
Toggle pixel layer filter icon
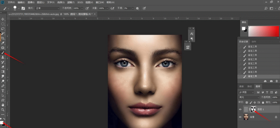[258, 92]
